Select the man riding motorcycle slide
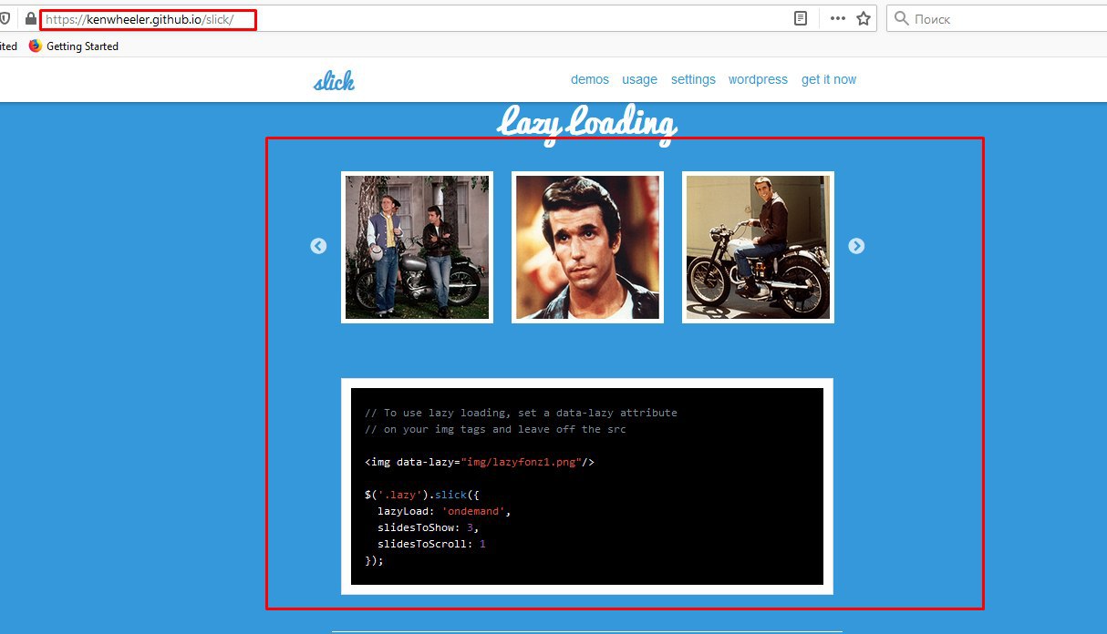 tap(758, 247)
